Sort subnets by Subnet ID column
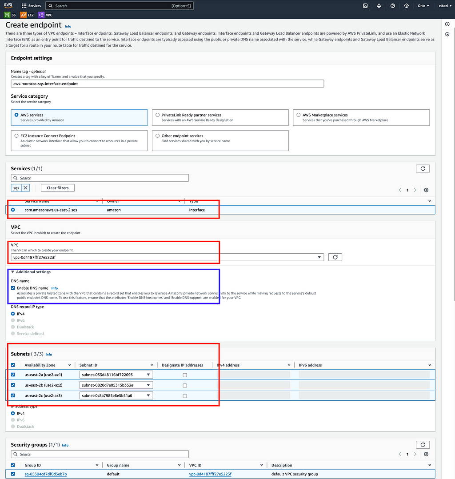 [x=152, y=365]
